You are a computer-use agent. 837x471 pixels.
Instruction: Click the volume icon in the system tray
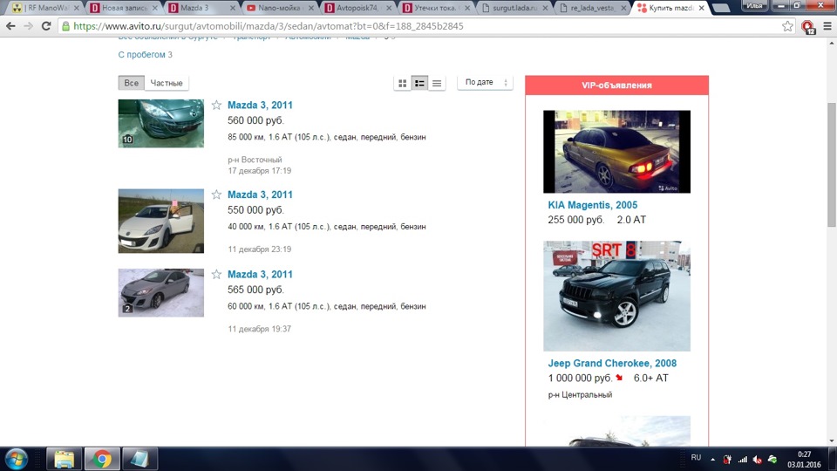(x=757, y=460)
